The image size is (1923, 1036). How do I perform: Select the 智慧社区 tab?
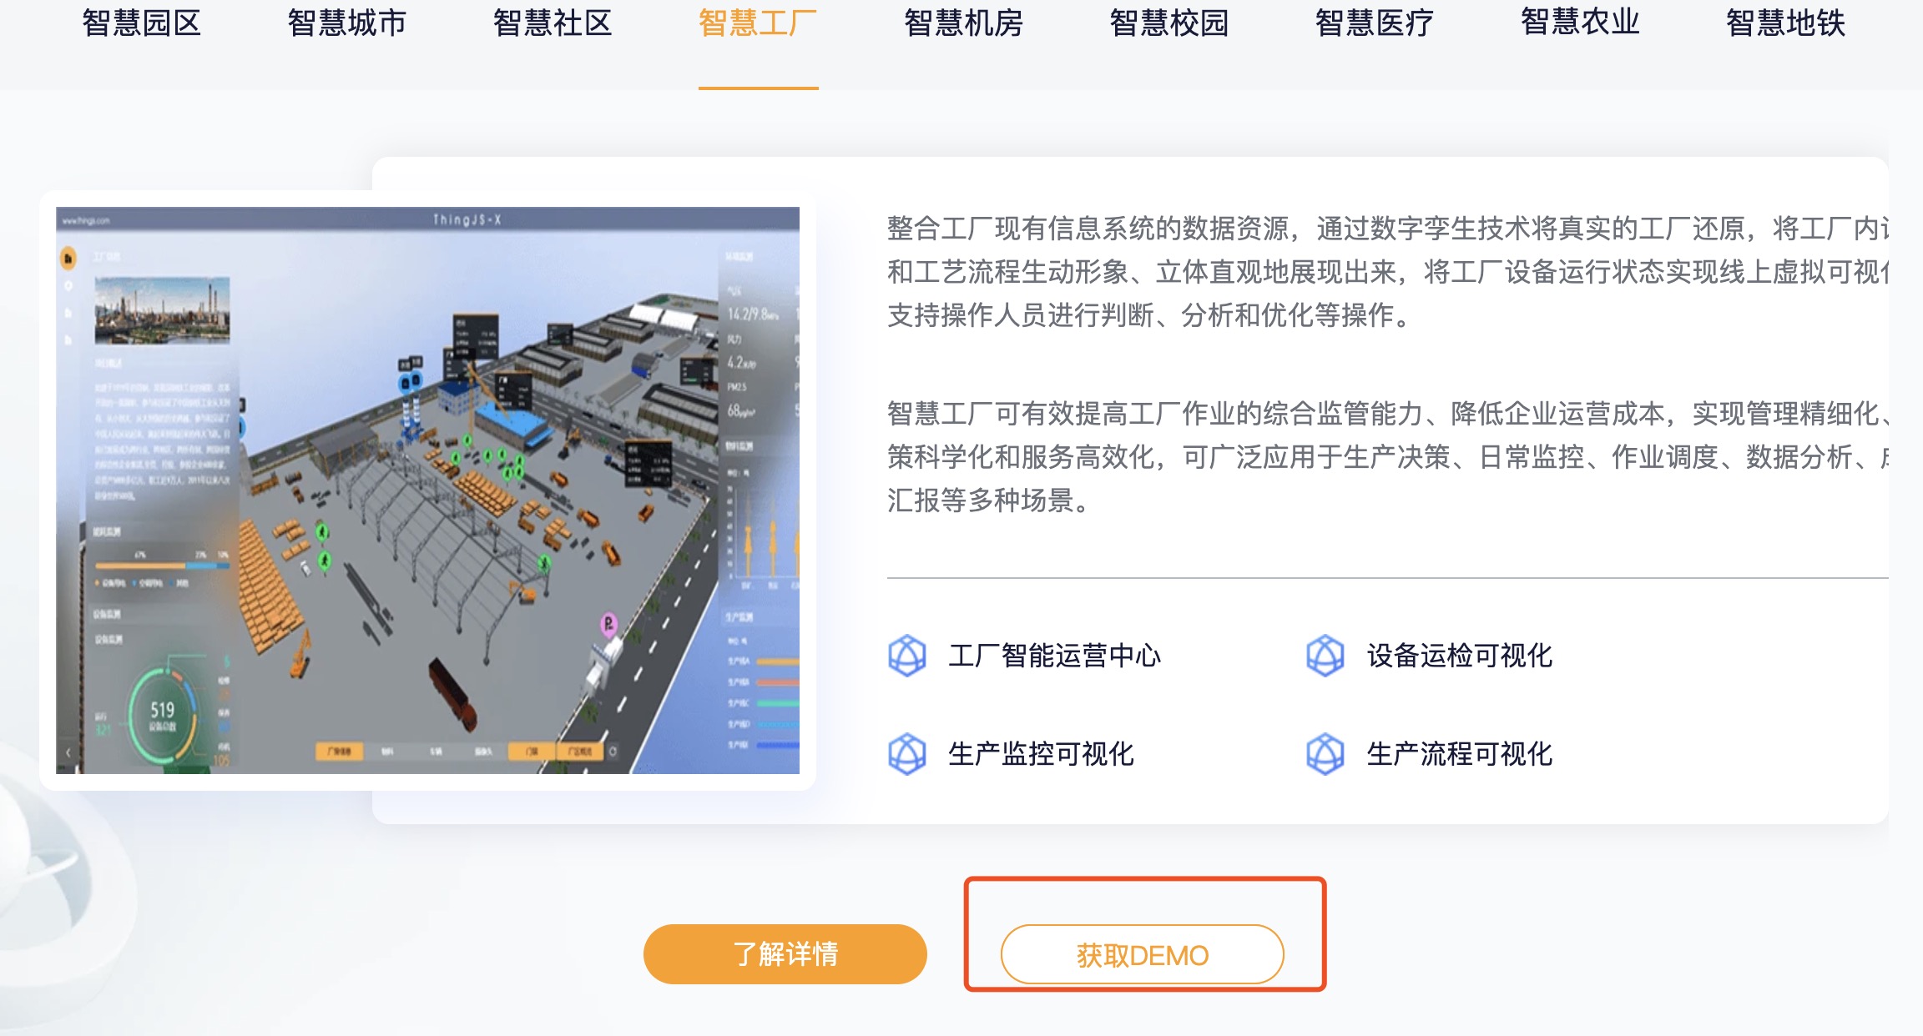pyautogui.click(x=553, y=23)
